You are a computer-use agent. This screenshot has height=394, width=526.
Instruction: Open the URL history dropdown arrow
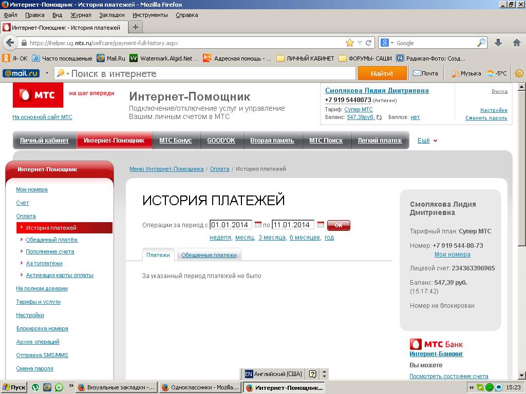(x=360, y=43)
